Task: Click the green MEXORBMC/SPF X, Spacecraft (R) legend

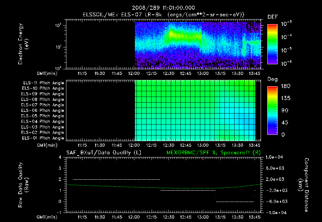Action: (214, 153)
